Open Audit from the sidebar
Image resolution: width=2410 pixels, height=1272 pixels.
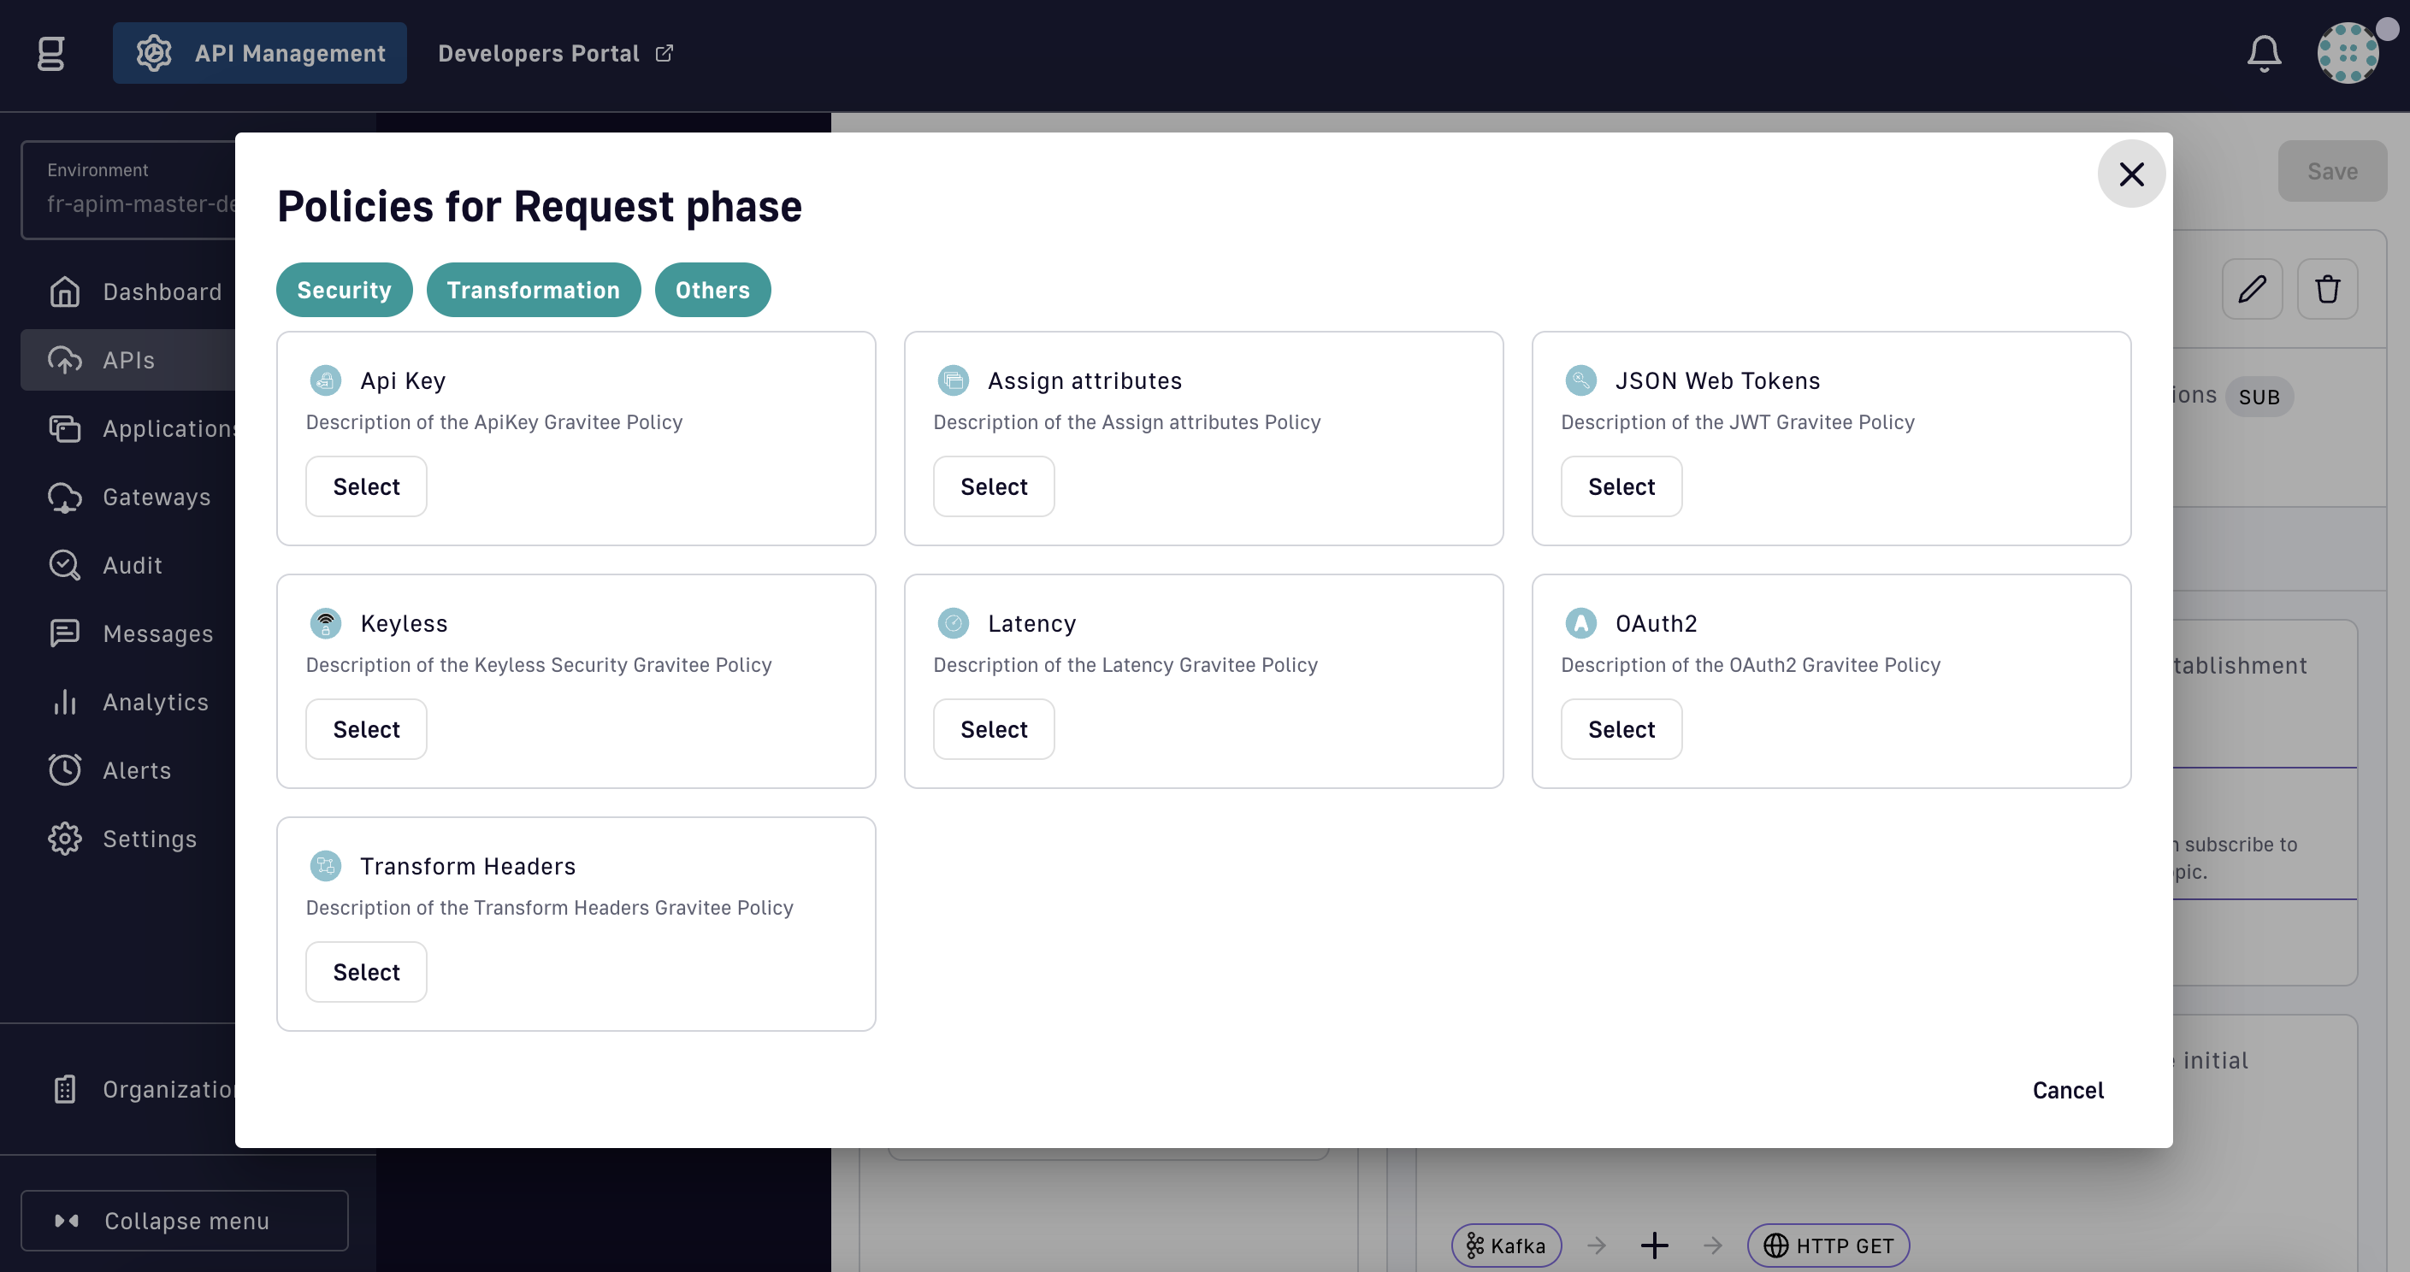131,565
